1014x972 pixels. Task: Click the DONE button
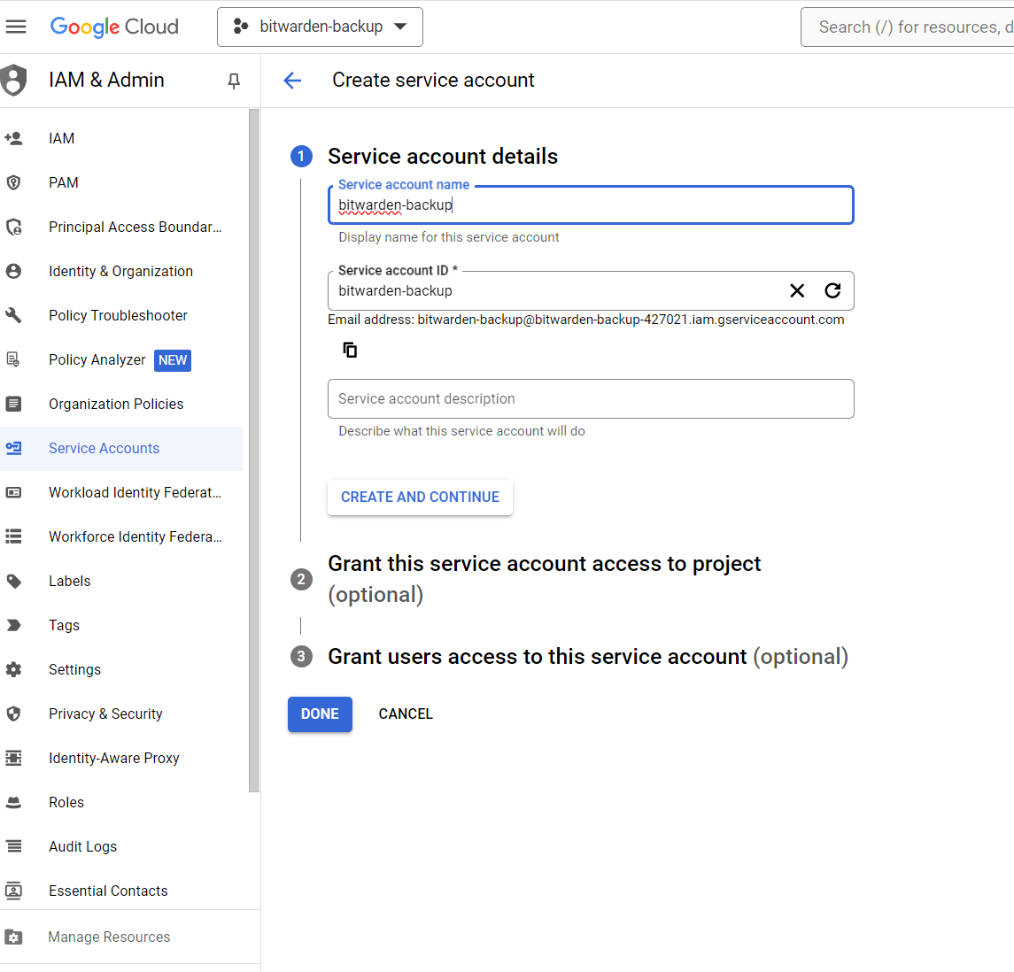320,714
